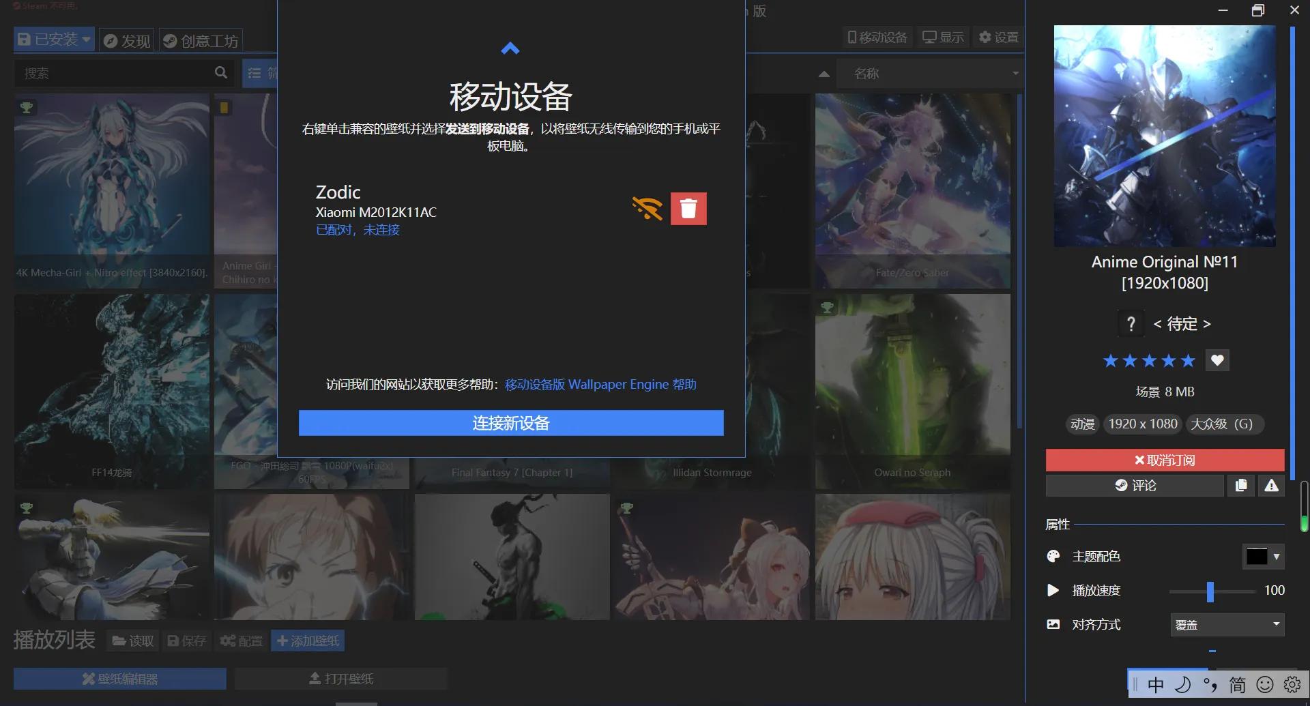This screenshot has height=706, width=1310.
Task: Click the warning report triangle icon
Action: pyautogui.click(x=1271, y=485)
